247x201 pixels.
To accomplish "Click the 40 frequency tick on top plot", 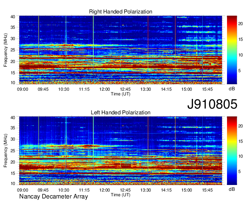I will [x=13, y=17].
